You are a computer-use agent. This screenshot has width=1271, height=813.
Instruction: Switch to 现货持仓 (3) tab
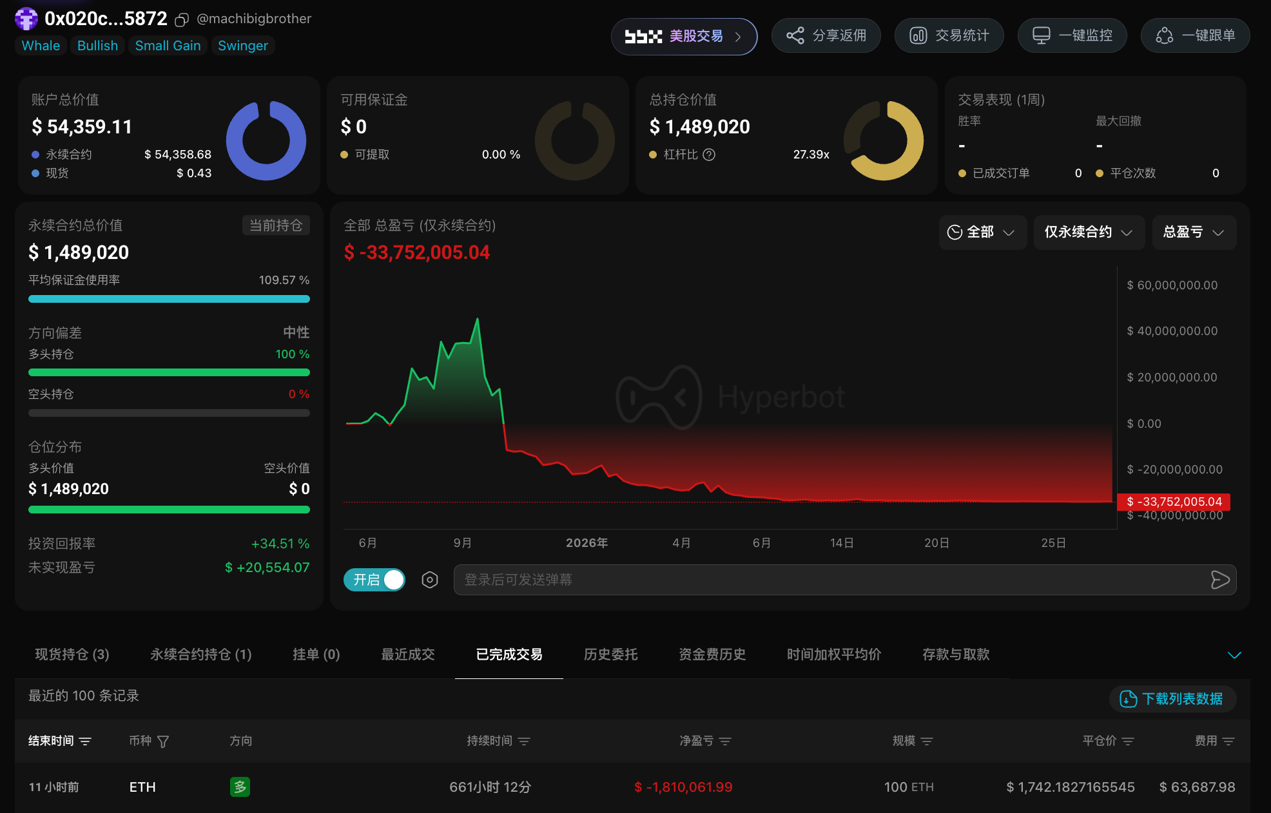click(72, 655)
